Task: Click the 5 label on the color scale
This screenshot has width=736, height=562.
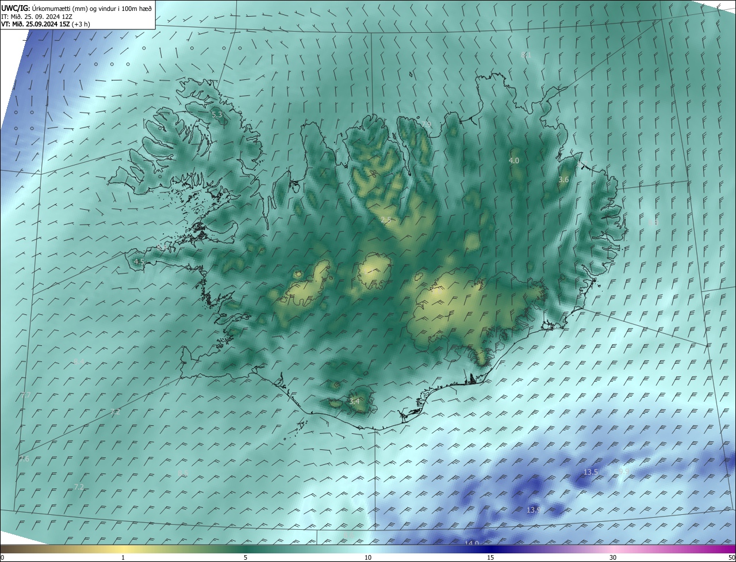Action: click(x=246, y=557)
